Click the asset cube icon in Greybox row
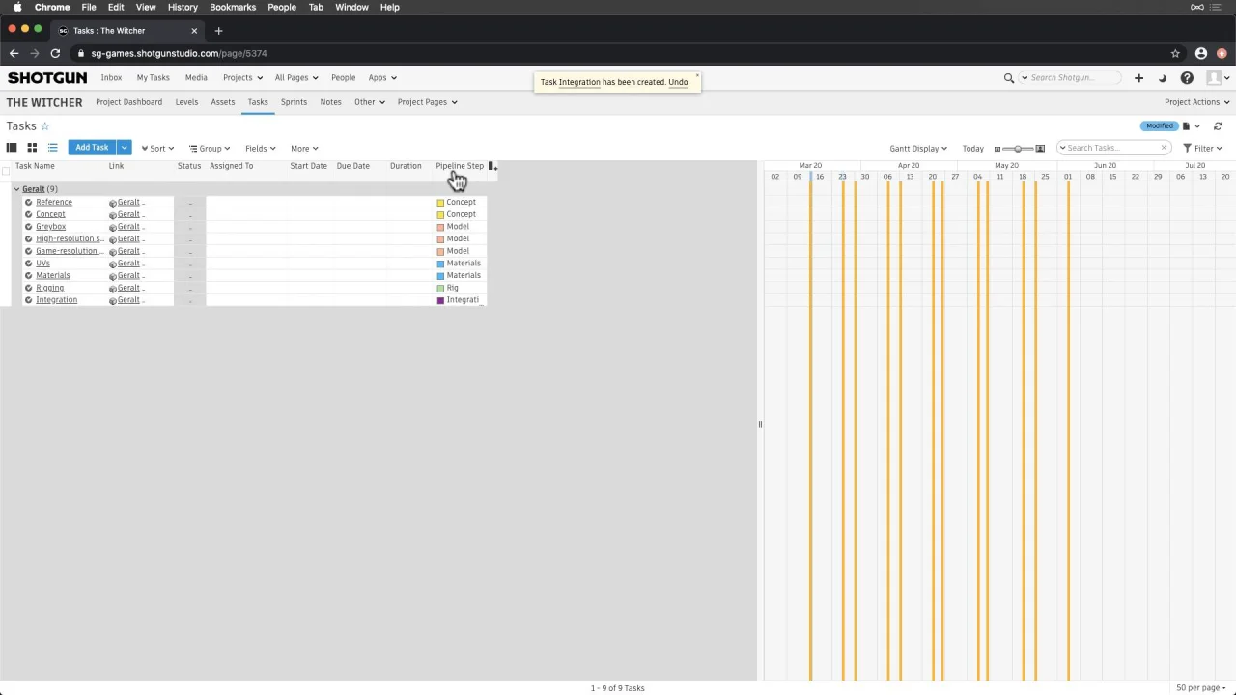 (113, 227)
